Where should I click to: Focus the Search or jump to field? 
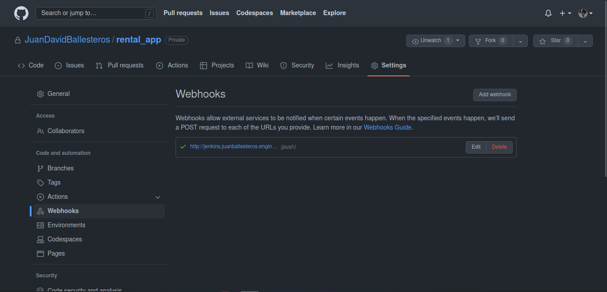(x=96, y=13)
